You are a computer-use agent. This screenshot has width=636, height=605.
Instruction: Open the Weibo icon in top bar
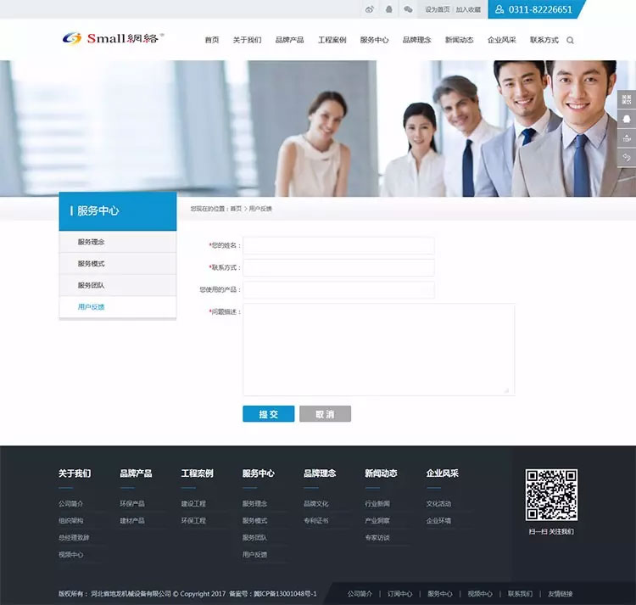(370, 9)
